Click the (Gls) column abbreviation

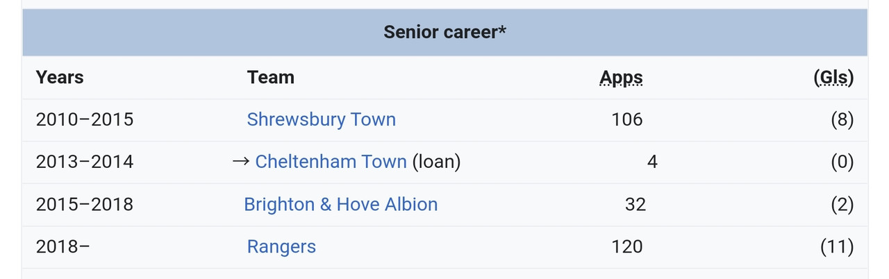[x=833, y=77]
